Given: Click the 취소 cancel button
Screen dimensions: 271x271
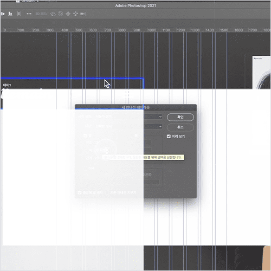Looking at the screenshot, I should click(180, 127).
